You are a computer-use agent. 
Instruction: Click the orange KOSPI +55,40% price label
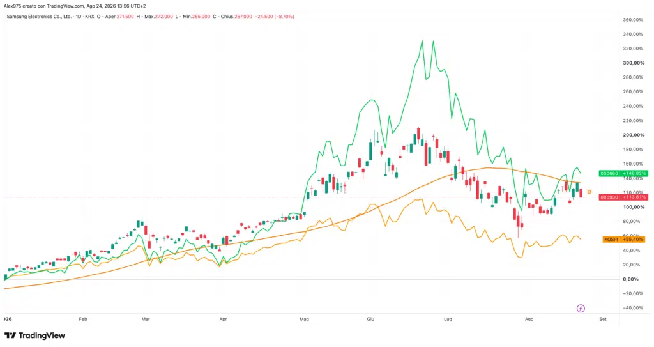click(624, 240)
